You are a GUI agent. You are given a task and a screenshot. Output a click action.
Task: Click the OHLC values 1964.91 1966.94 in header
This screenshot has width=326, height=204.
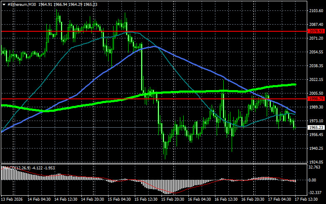coord(53,4)
